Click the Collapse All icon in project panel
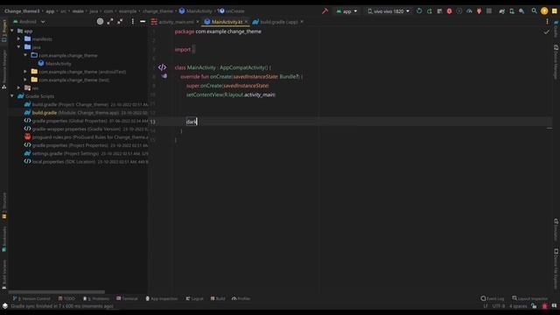This screenshot has height=315, width=560. [120, 21]
